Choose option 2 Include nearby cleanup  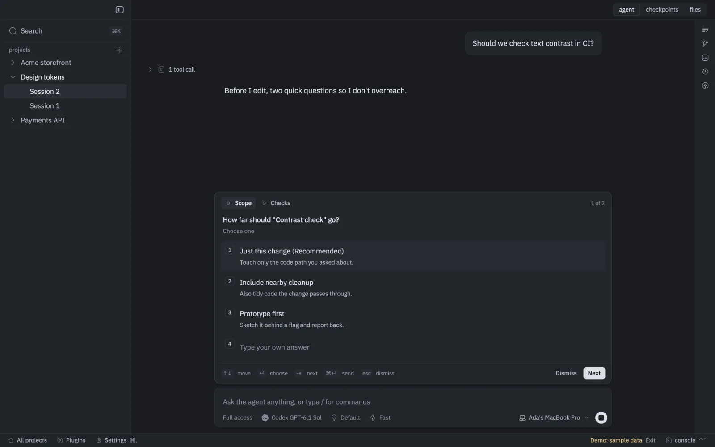coord(413,287)
